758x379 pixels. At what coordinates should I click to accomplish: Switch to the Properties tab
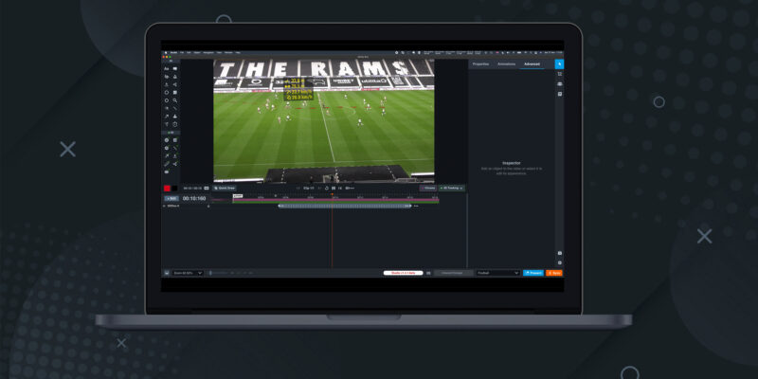click(480, 63)
